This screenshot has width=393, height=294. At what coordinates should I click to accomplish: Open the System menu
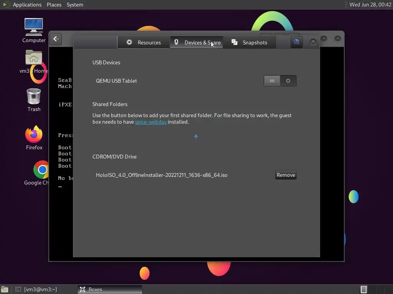click(75, 5)
